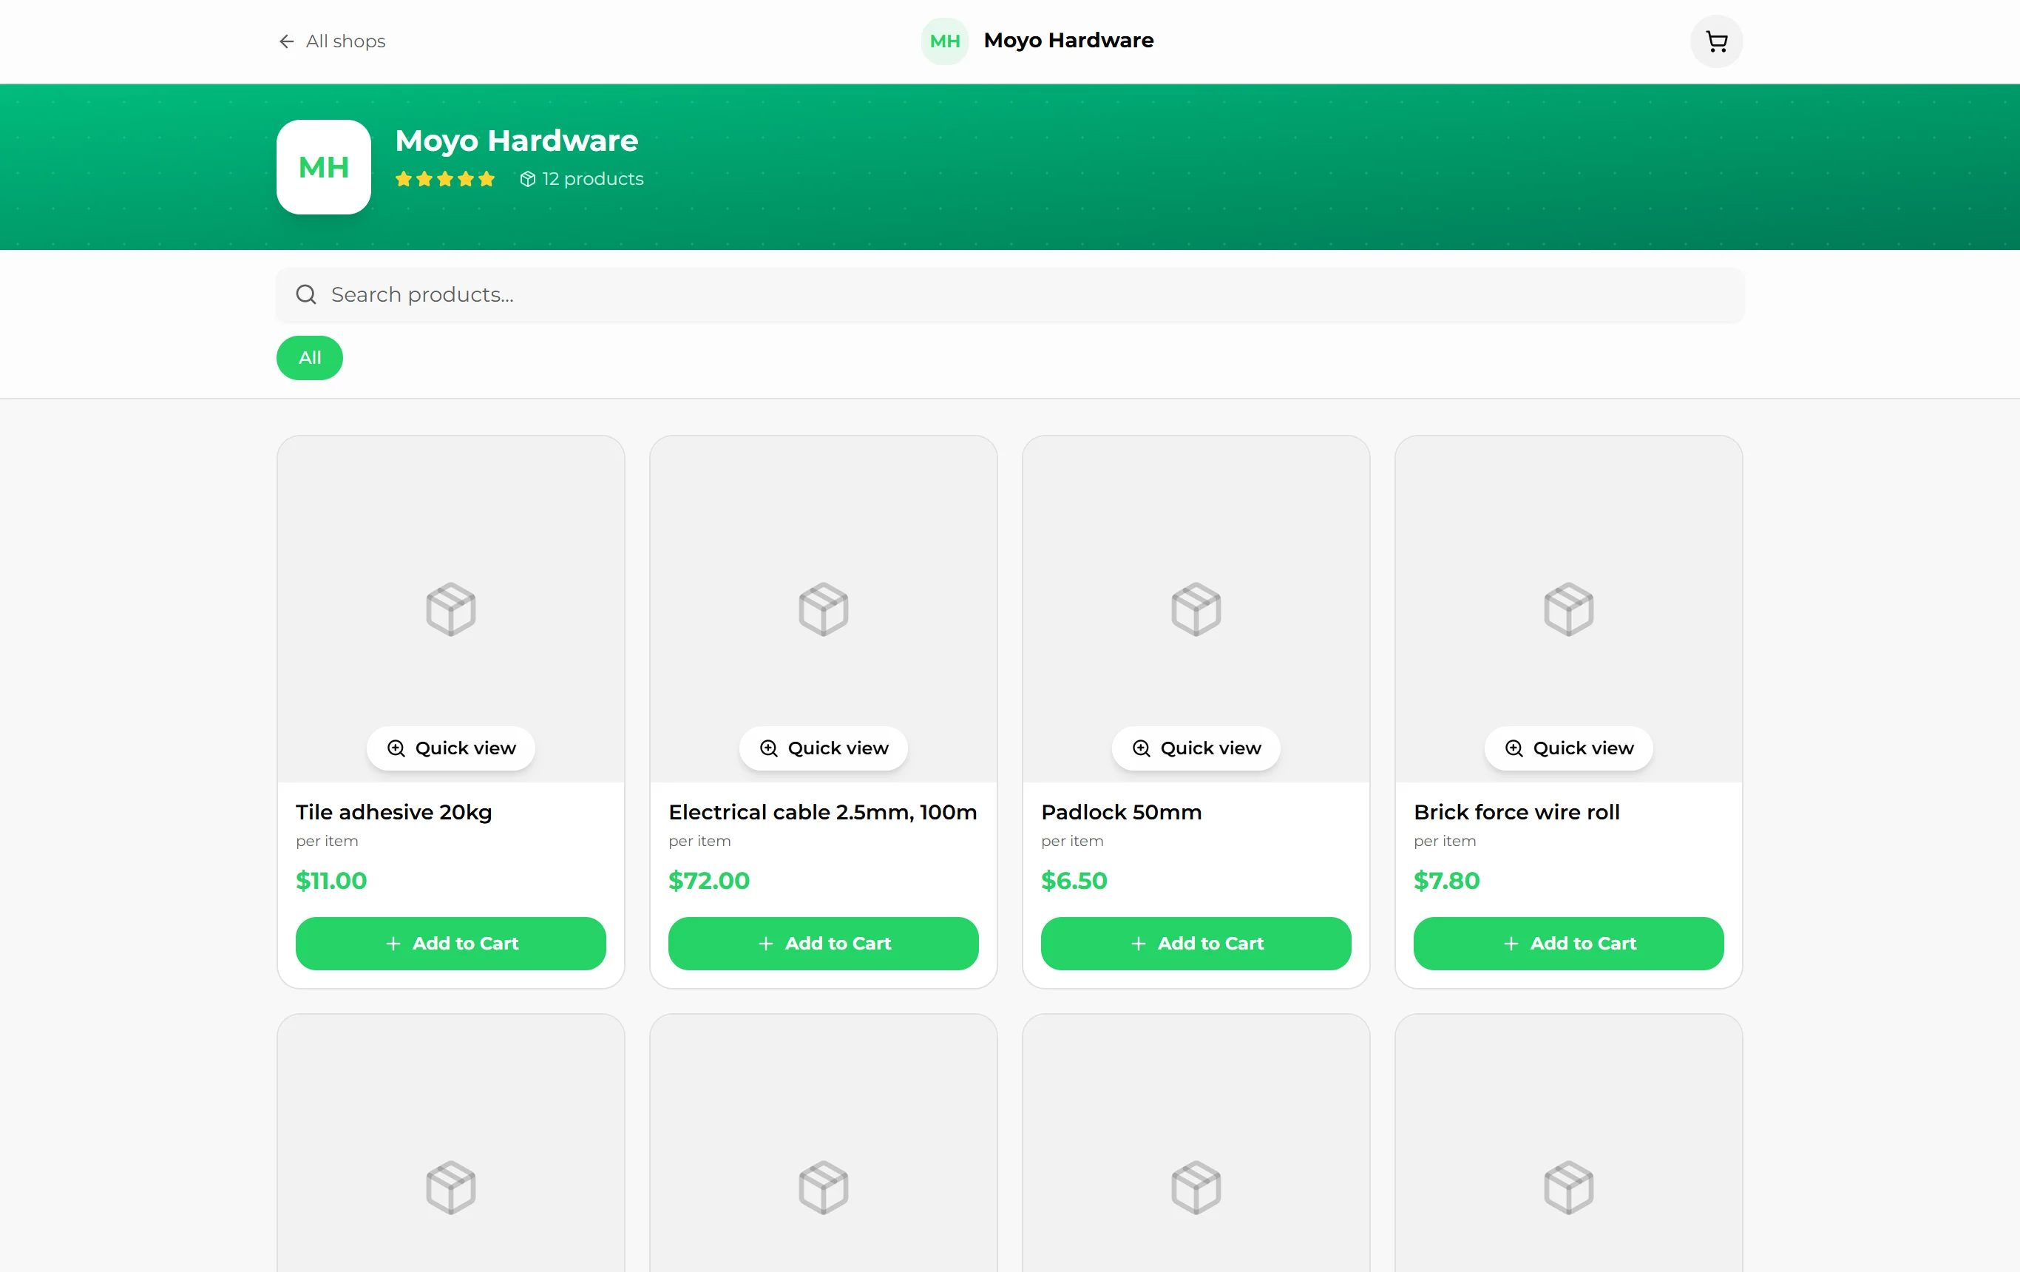
Task: Click the plus icon on Padlock Add to Cart
Action: click(1137, 943)
